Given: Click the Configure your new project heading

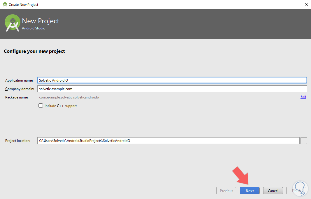Looking at the screenshot, I should (x=34, y=51).
